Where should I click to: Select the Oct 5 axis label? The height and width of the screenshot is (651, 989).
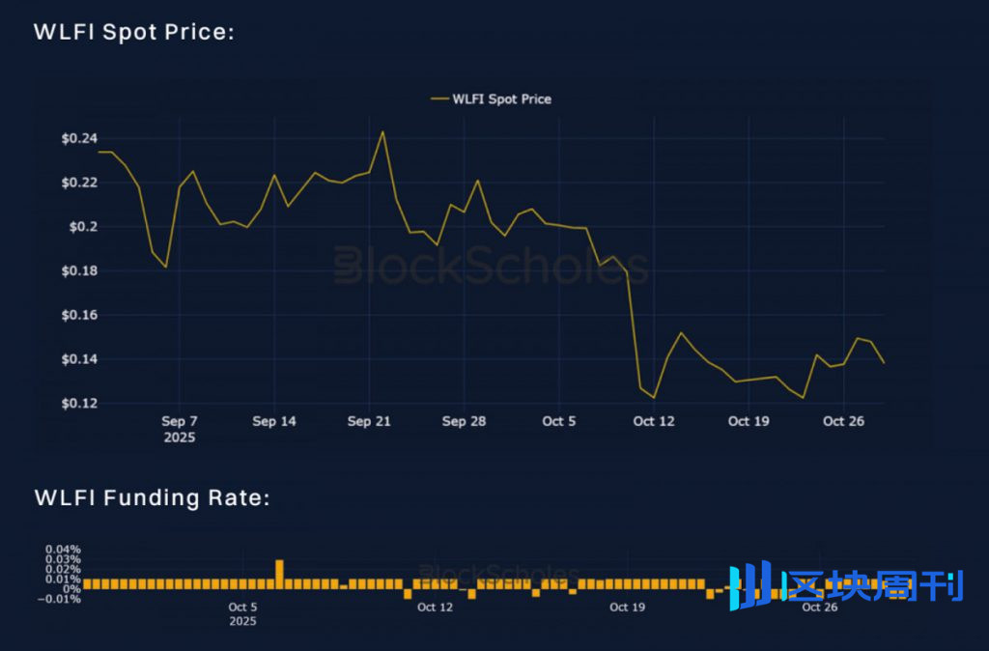pyautogui.click(x=558, y=421)
